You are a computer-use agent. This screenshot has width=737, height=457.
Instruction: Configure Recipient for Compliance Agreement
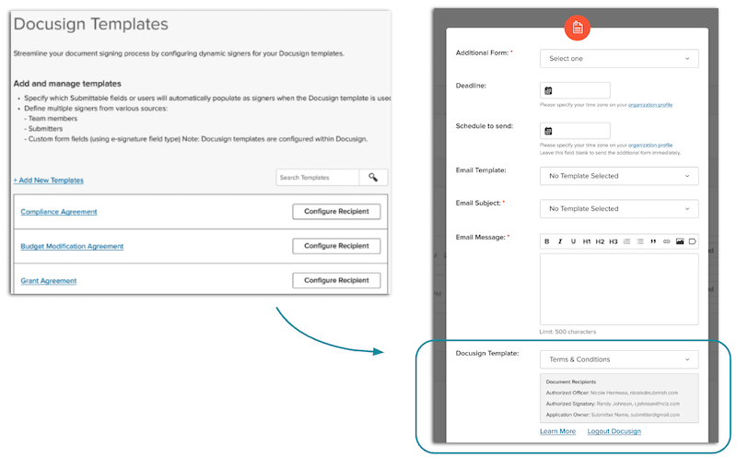coord(336,212)
